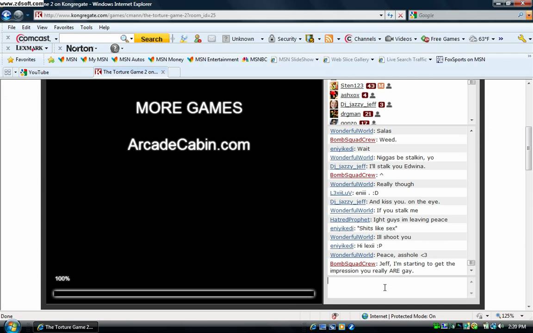Stop page loading with red X

tap(401, 15)
